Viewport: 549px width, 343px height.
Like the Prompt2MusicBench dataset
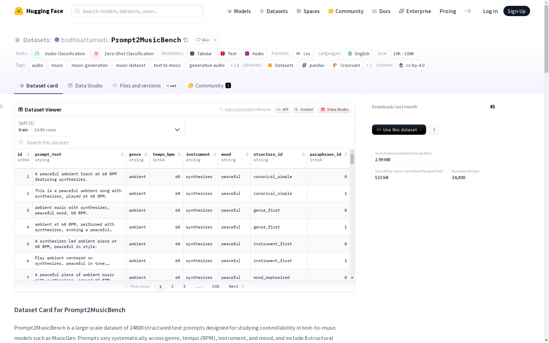tap(202, 40)
